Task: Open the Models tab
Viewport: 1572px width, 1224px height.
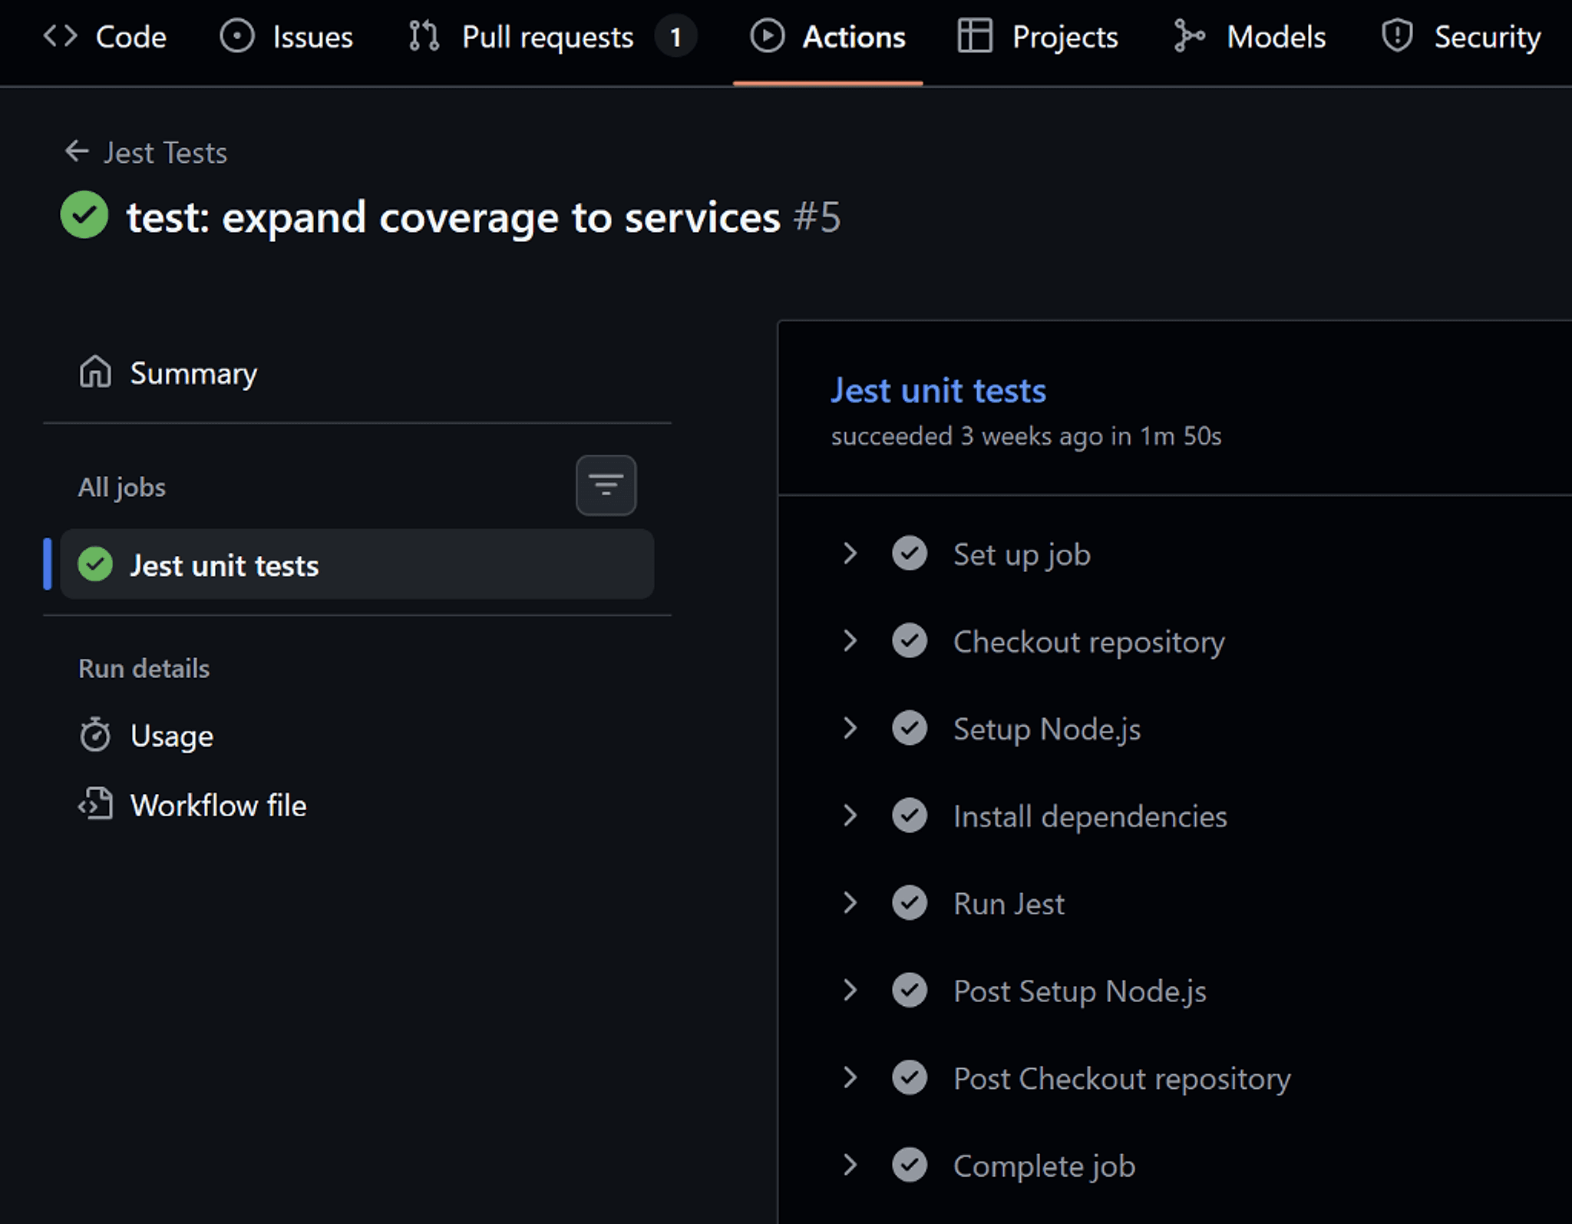Action: coord(1250,37)
